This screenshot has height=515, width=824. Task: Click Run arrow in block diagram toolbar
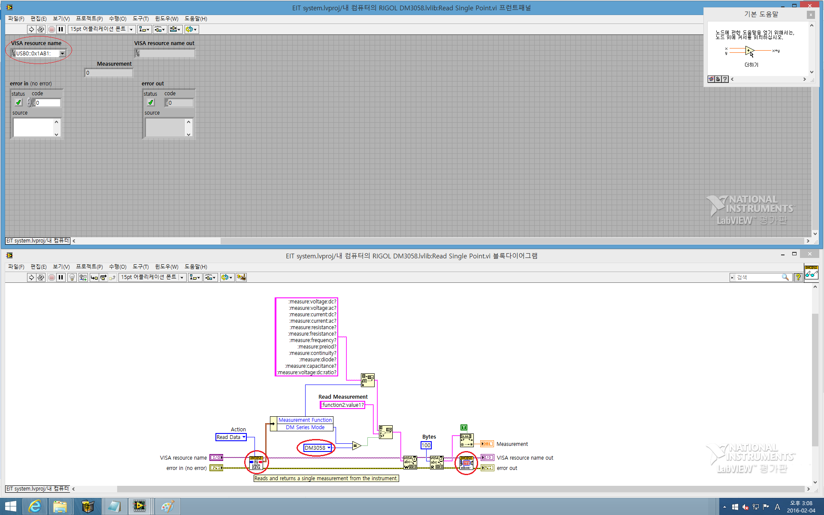click(x=31, y=277)
